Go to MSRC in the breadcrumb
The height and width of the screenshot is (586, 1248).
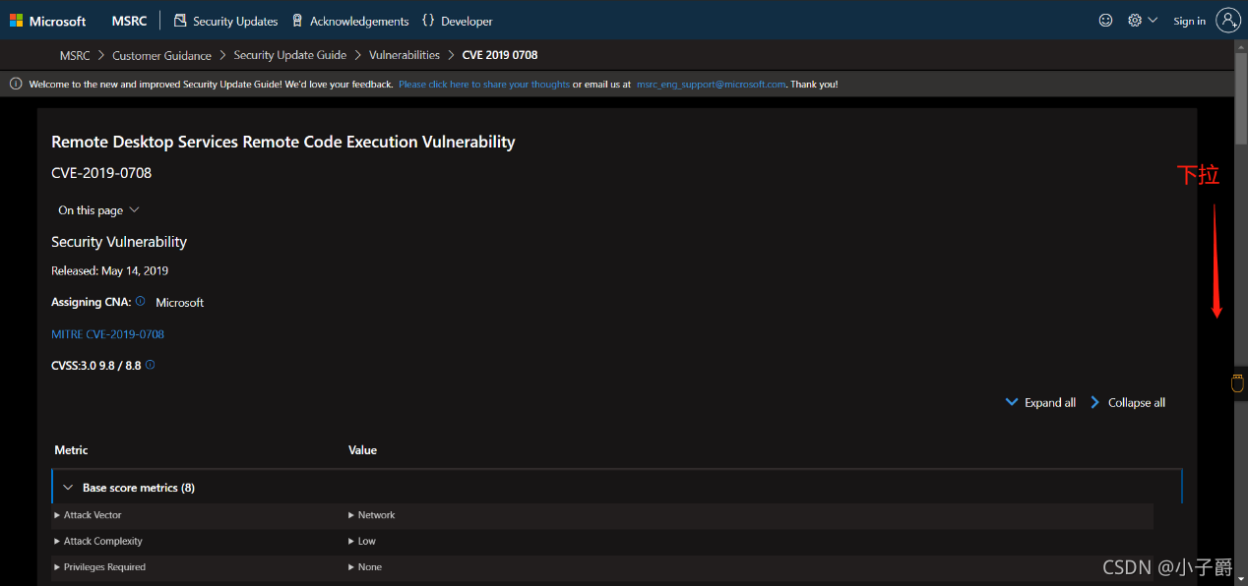[x=75, y=55]
